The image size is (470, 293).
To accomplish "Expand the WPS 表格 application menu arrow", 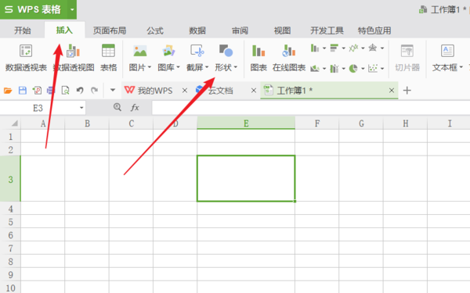I will coord(72,9).
